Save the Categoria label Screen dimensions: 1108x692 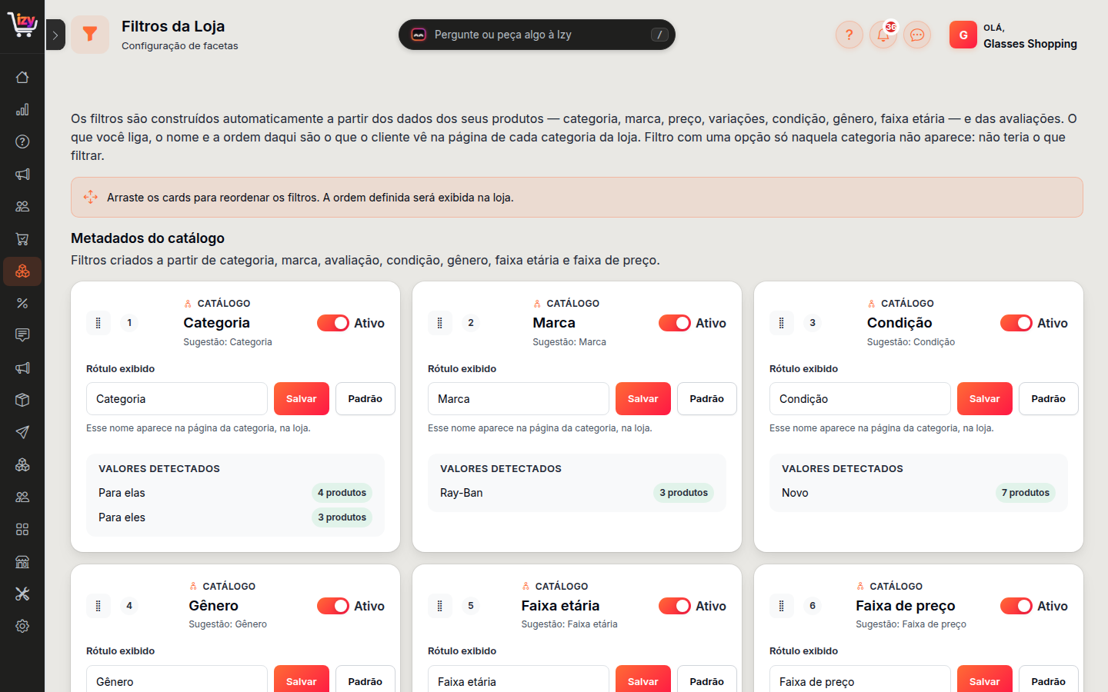point(302,399)
